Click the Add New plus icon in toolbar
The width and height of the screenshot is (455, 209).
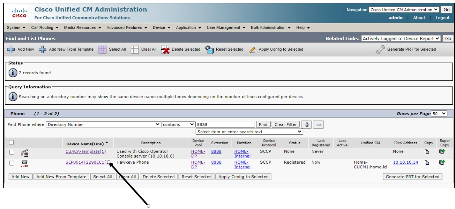[11, 49]
